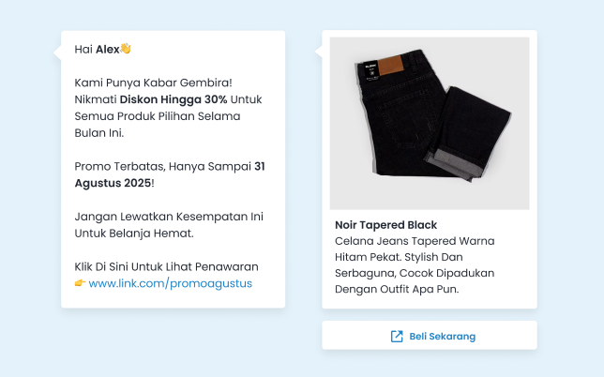Click the "Dengan Outfit Apa Pun." description line
This screenshot has width=604, height=377.
[x=398, y=289]
